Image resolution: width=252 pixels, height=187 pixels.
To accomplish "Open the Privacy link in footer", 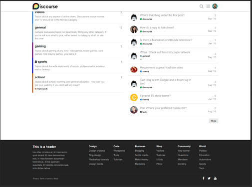I will point(36,179).
